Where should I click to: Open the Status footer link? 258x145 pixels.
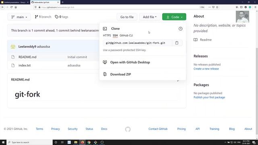pos(89,129)
